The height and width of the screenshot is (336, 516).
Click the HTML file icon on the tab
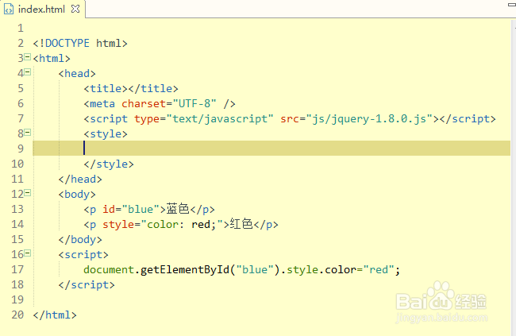pyautogui.click(x=9, y=9)
